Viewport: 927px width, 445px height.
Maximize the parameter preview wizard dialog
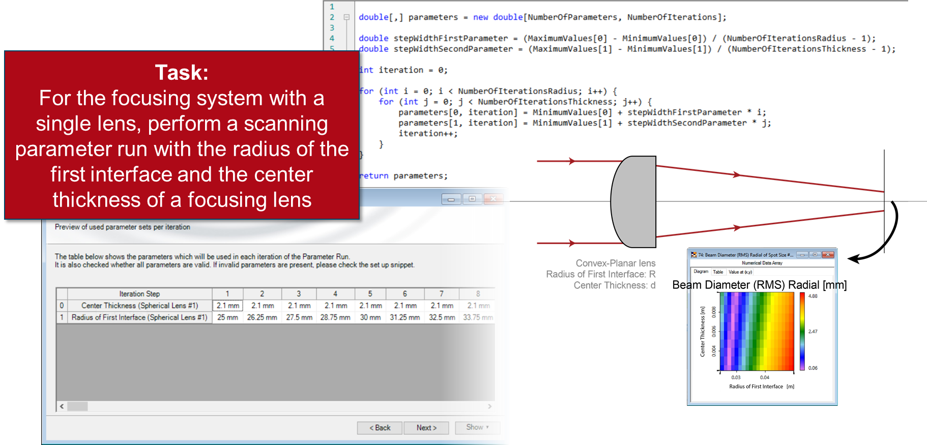(472, 199)
